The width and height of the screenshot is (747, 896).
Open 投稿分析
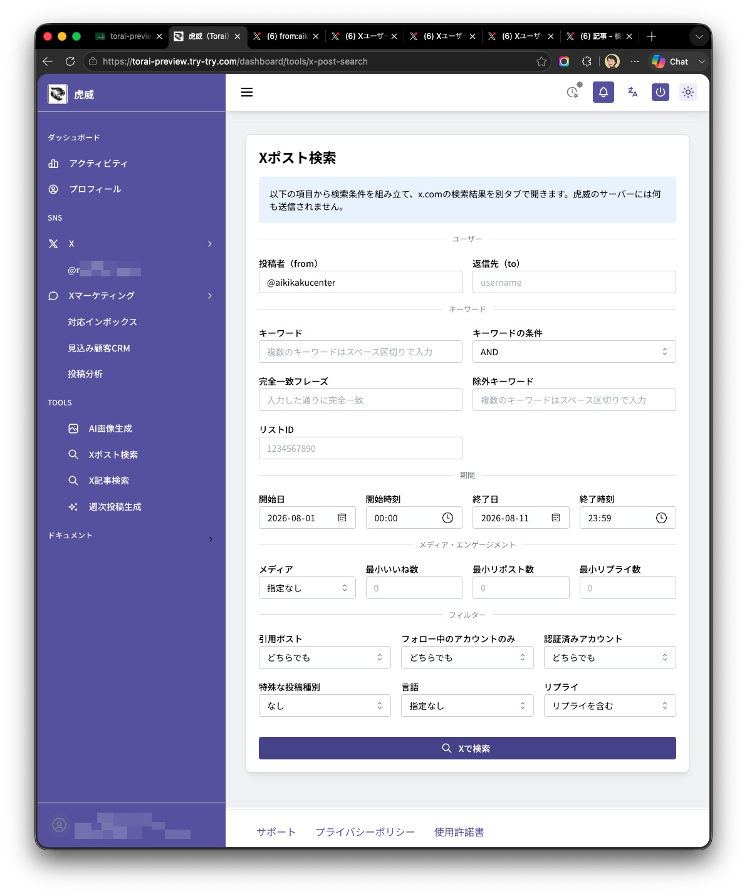click(x=85, y=374)
